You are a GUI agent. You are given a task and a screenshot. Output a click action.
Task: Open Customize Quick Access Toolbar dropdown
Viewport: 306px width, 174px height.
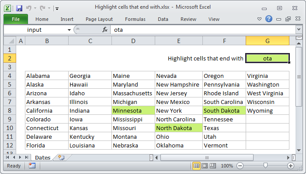[x=57, y=8]
